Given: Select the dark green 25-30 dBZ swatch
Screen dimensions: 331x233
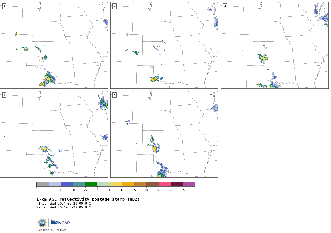Looking at the screenshot, I should (x=91, y=184).
